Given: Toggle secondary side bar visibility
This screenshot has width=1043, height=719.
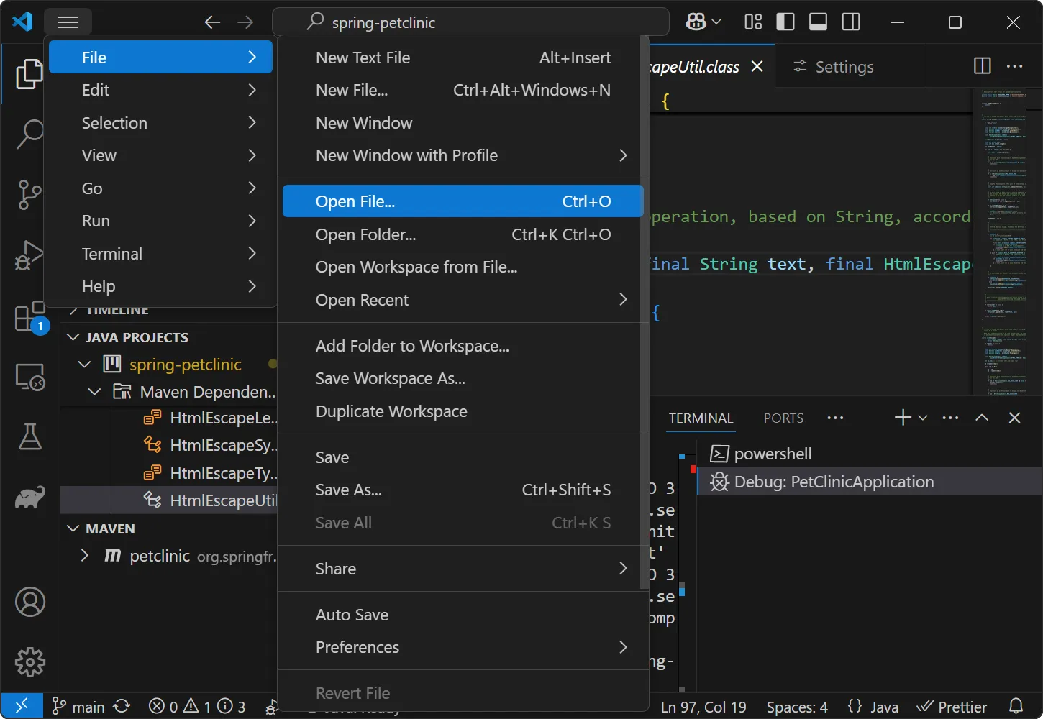Looking at the screenshot, I should [x=851, y=22].
